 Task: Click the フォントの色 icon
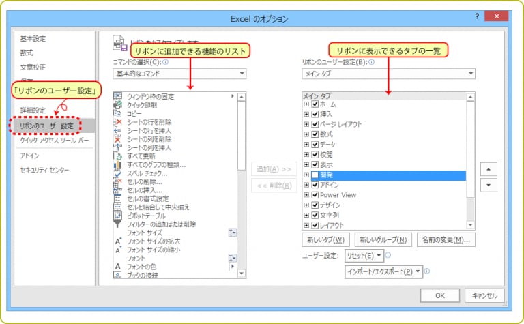(117, 267)
